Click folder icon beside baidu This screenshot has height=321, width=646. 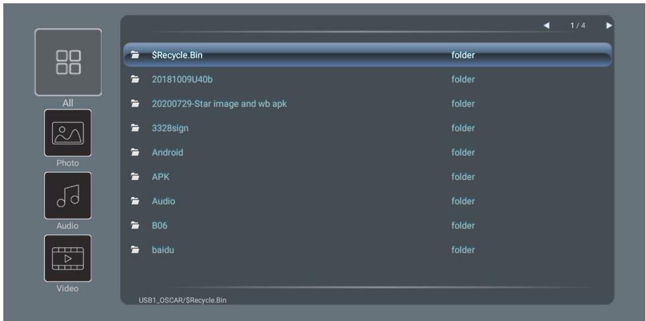(135, 250)
